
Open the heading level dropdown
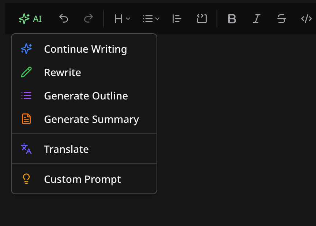tap(122, 19)
